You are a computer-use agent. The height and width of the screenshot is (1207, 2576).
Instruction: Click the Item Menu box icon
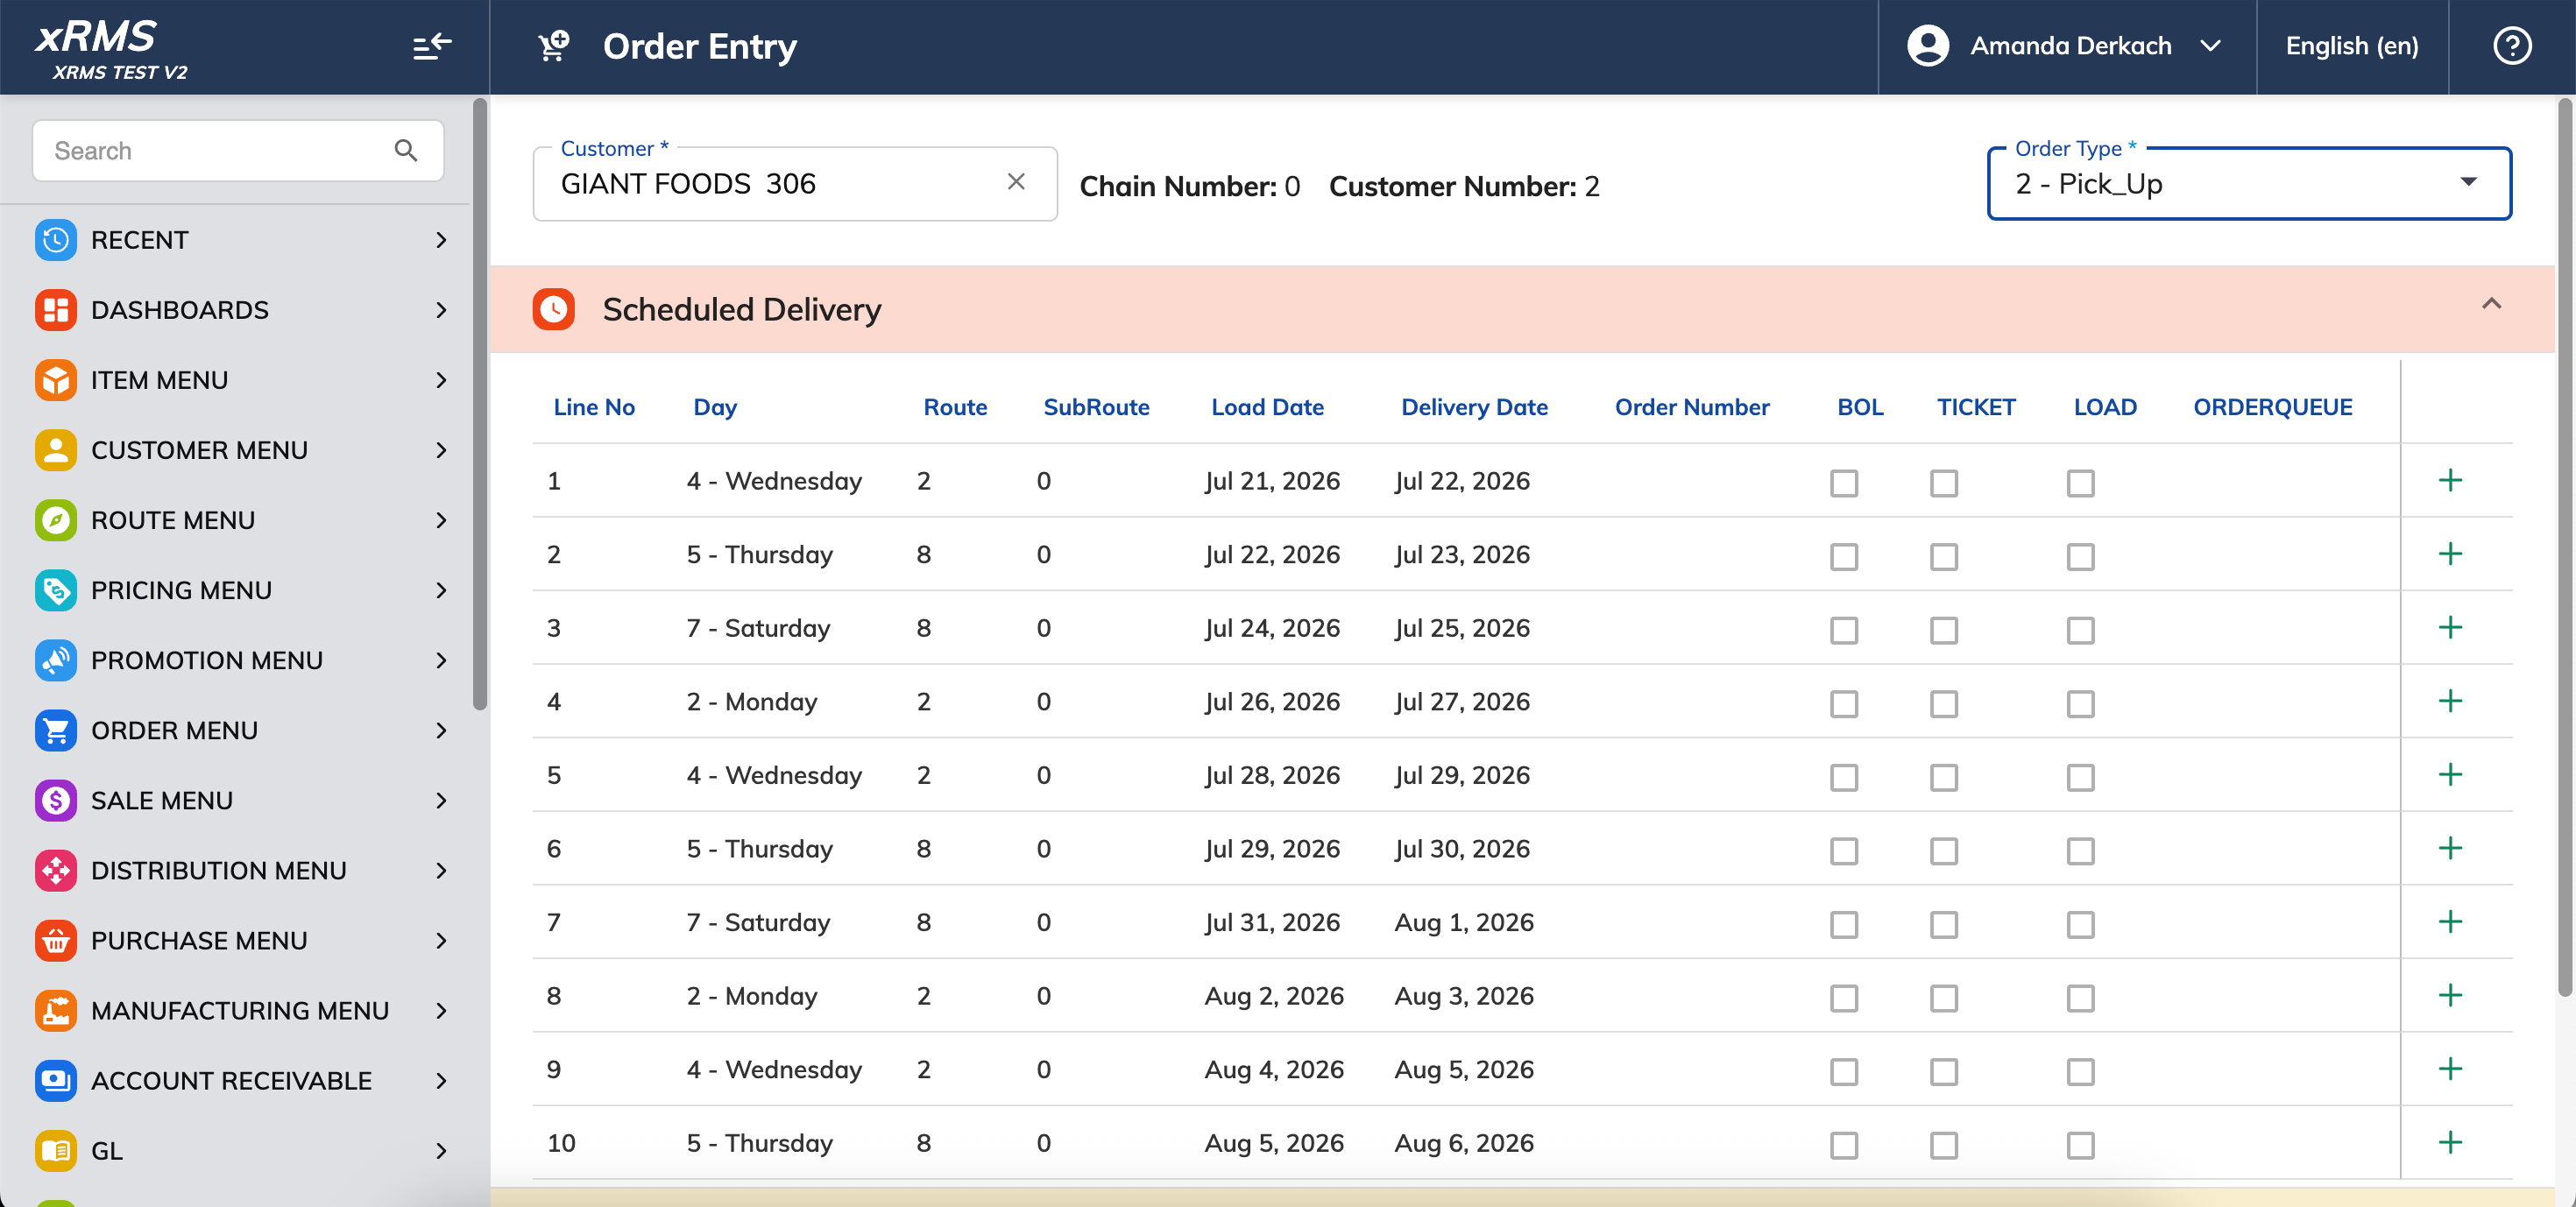click(x=56, y=380)
